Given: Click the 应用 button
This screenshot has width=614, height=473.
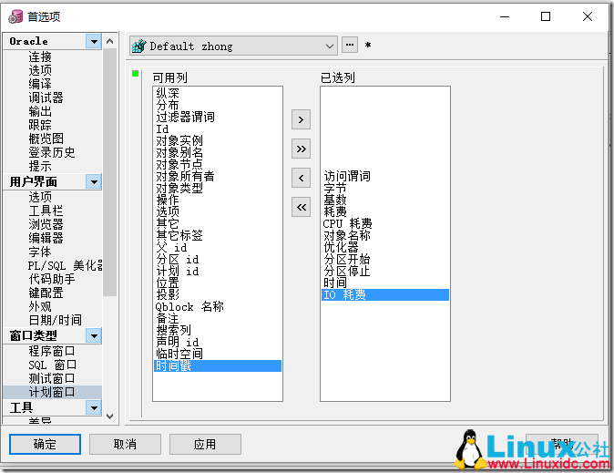Looking at the screenshot, I should (x=205, y=444).
